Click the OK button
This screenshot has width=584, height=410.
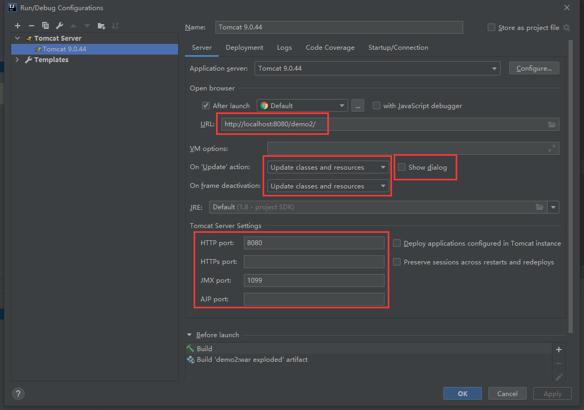462,393
